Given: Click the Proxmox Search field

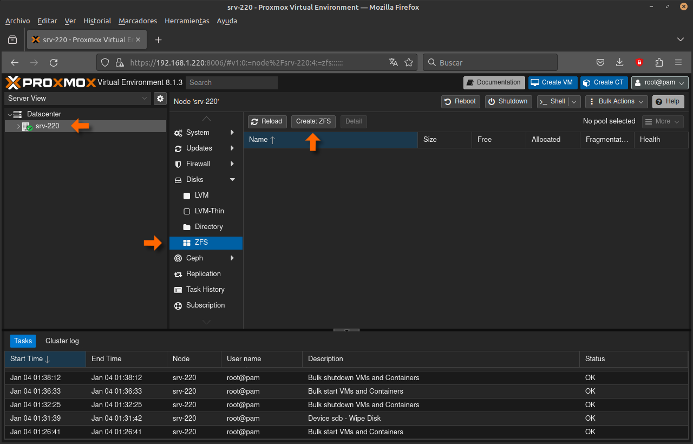Looking at the screenshot, I should [232, 83].
